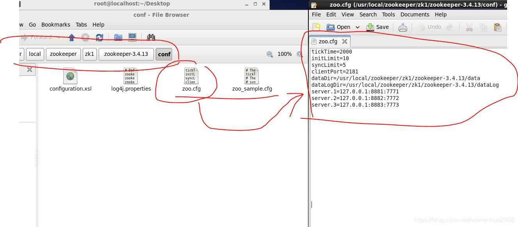Open the Tabs menu in File Browser

point(81,25)
